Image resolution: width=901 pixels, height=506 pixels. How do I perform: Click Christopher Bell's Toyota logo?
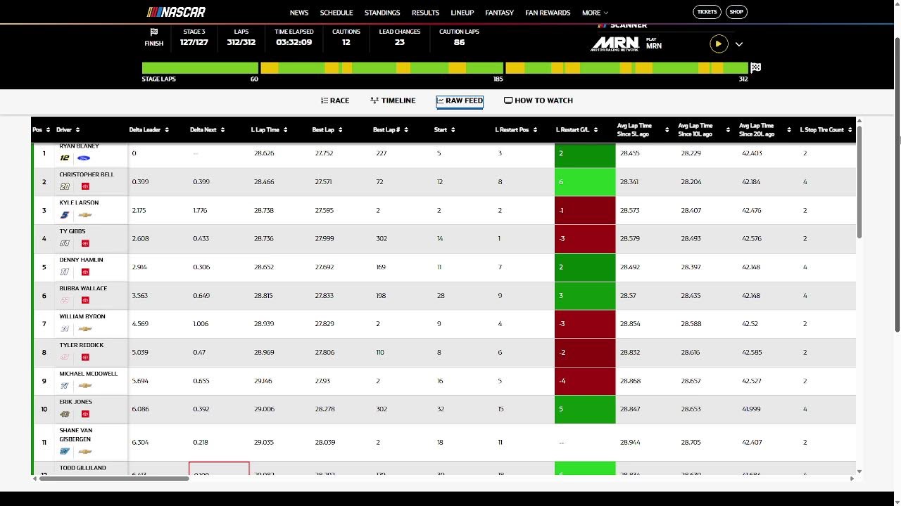[85, 186]
